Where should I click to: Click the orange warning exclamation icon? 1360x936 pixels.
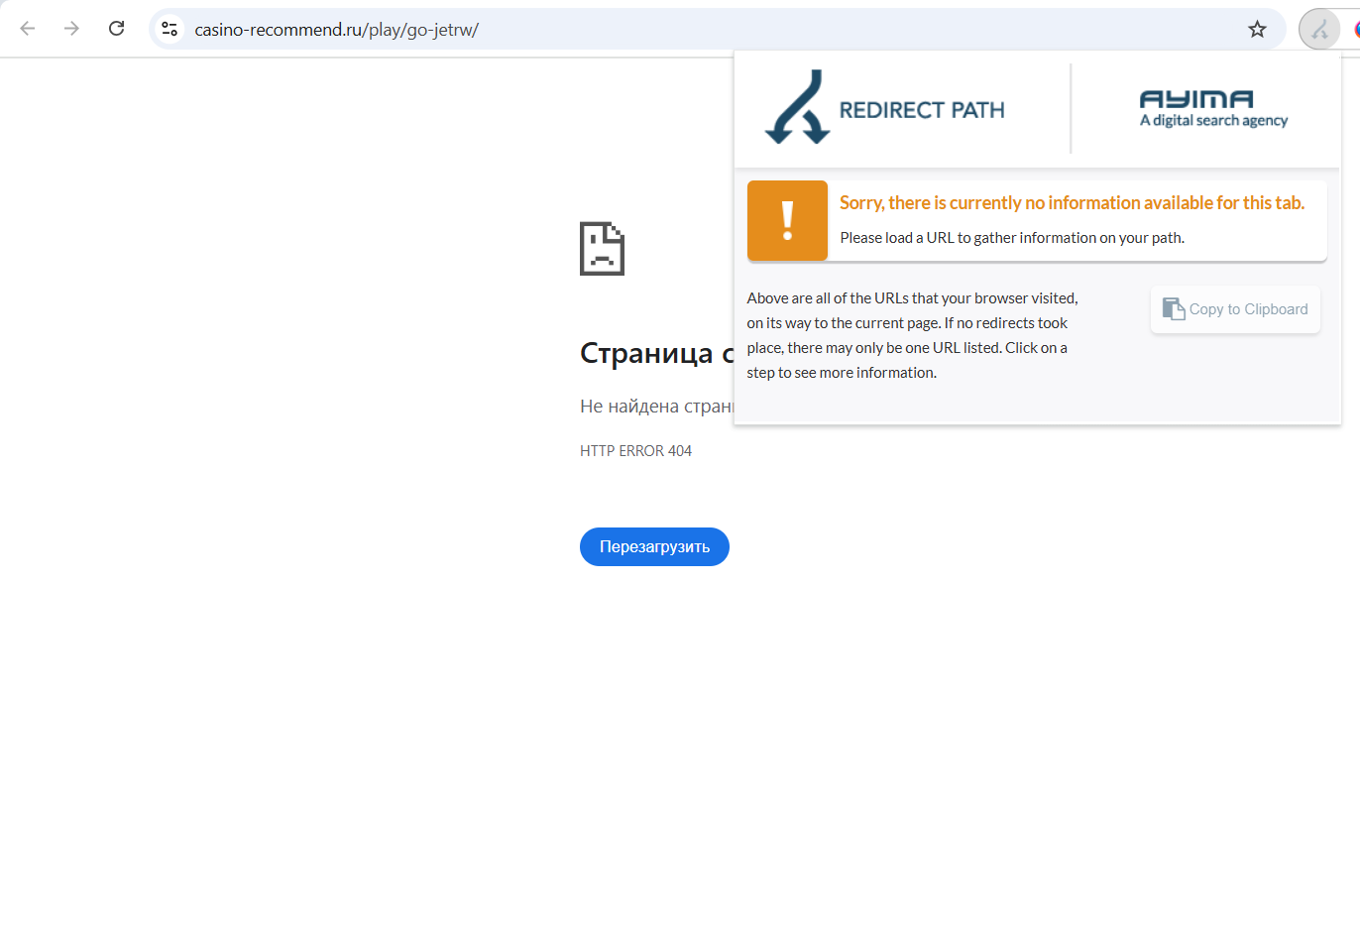(787, 220)
